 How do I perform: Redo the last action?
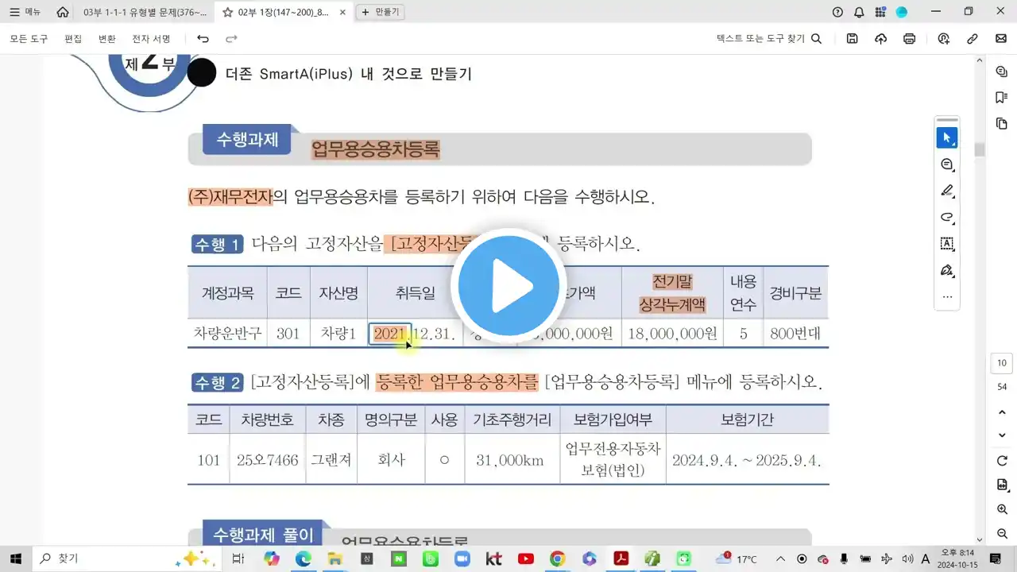(231, 38)
